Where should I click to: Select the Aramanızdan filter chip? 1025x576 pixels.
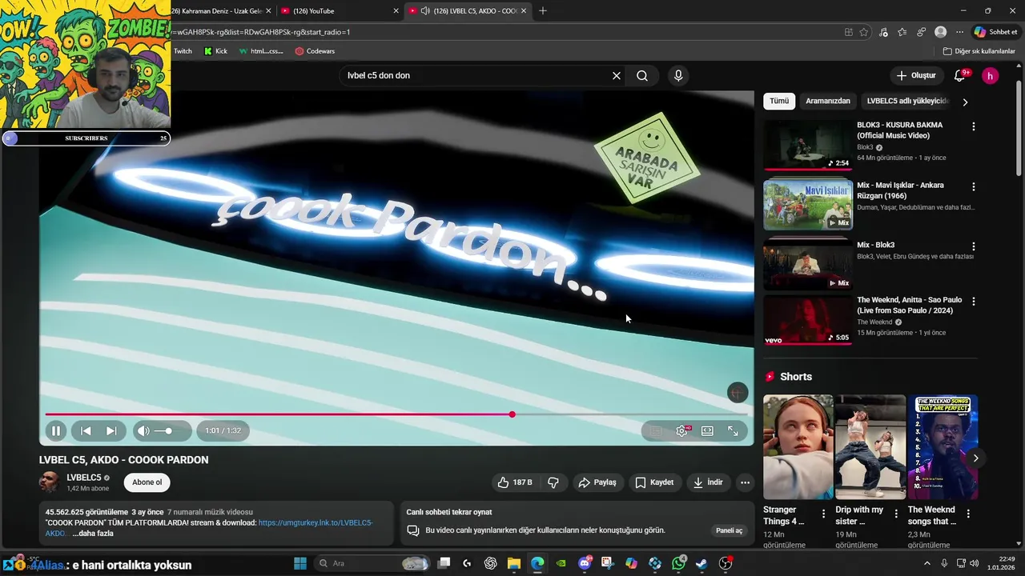pos(828,101)
